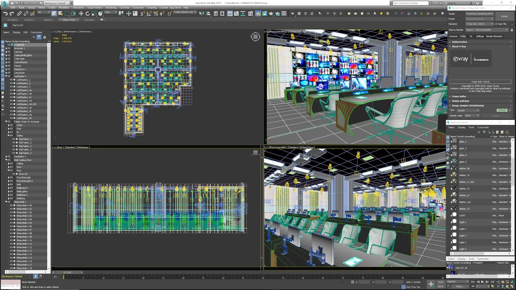The width and height of the screenshot is (516, 290).
Task: Click the time slider at frame 0 / 100
Action: pyautogui.click(x=67, y=272)
